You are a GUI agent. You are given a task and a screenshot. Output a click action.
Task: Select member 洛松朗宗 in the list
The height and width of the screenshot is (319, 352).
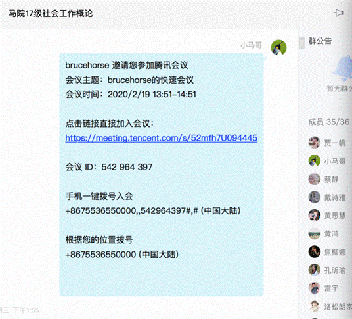[330, 307]
